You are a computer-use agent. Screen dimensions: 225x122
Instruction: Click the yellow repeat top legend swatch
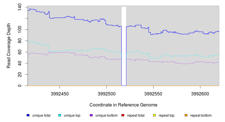click(155, 116)
